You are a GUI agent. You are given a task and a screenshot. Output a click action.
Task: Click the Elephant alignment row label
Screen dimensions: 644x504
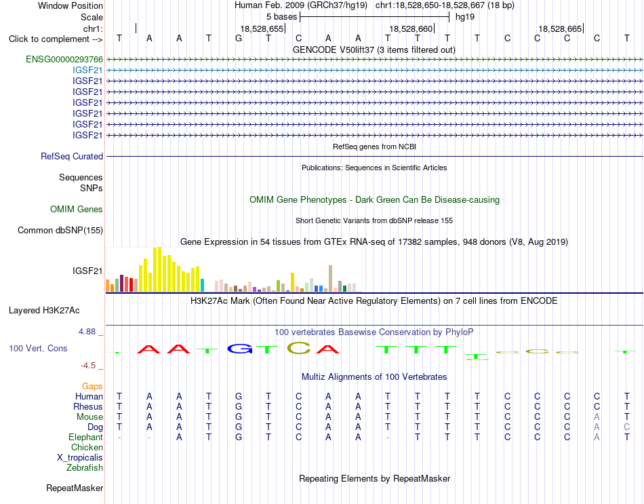(x=85, y=437)
